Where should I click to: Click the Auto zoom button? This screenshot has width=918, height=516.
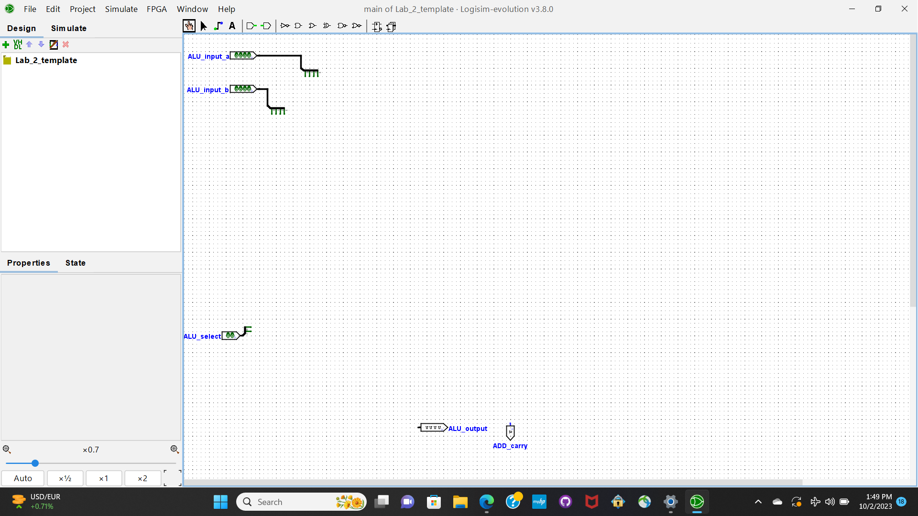pos(23,478)
